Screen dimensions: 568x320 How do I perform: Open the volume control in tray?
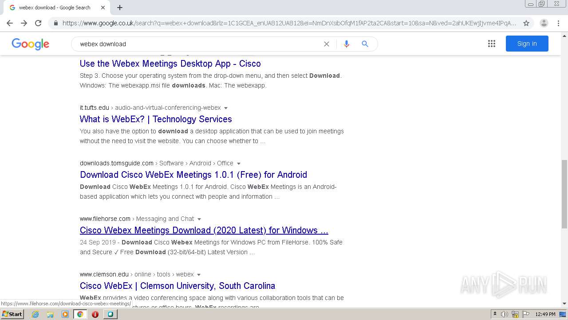pyautogui.click(x=505, y=314)
